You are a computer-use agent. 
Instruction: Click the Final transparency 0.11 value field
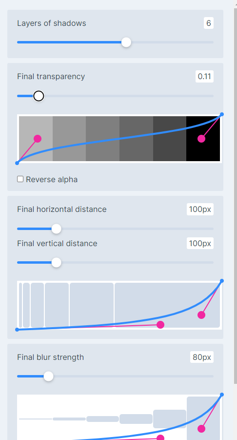204,77
